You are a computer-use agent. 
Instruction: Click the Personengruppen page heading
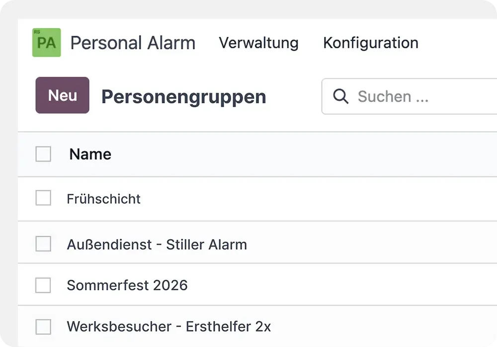pyautogui.click(x=183, y=96)
